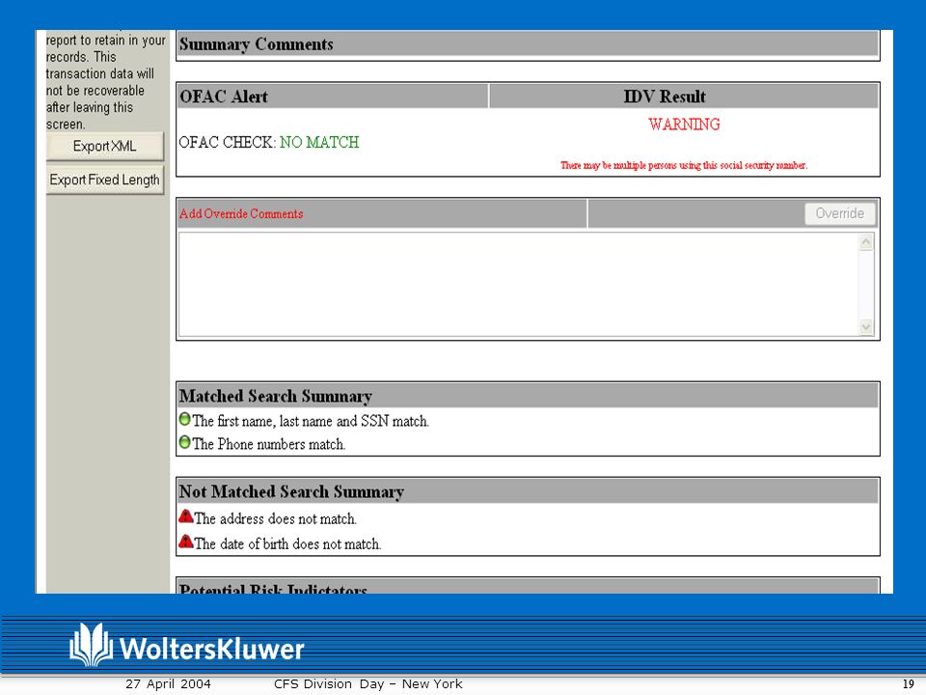
Task: Click the OFAC Alert header
Action: [x=333, y=97]
